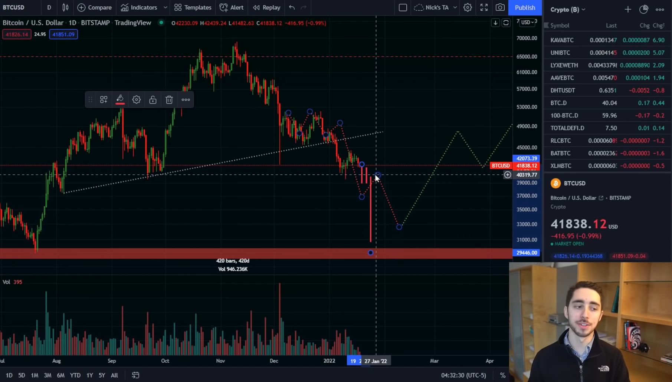Open indicator Templates

[193, 7]
